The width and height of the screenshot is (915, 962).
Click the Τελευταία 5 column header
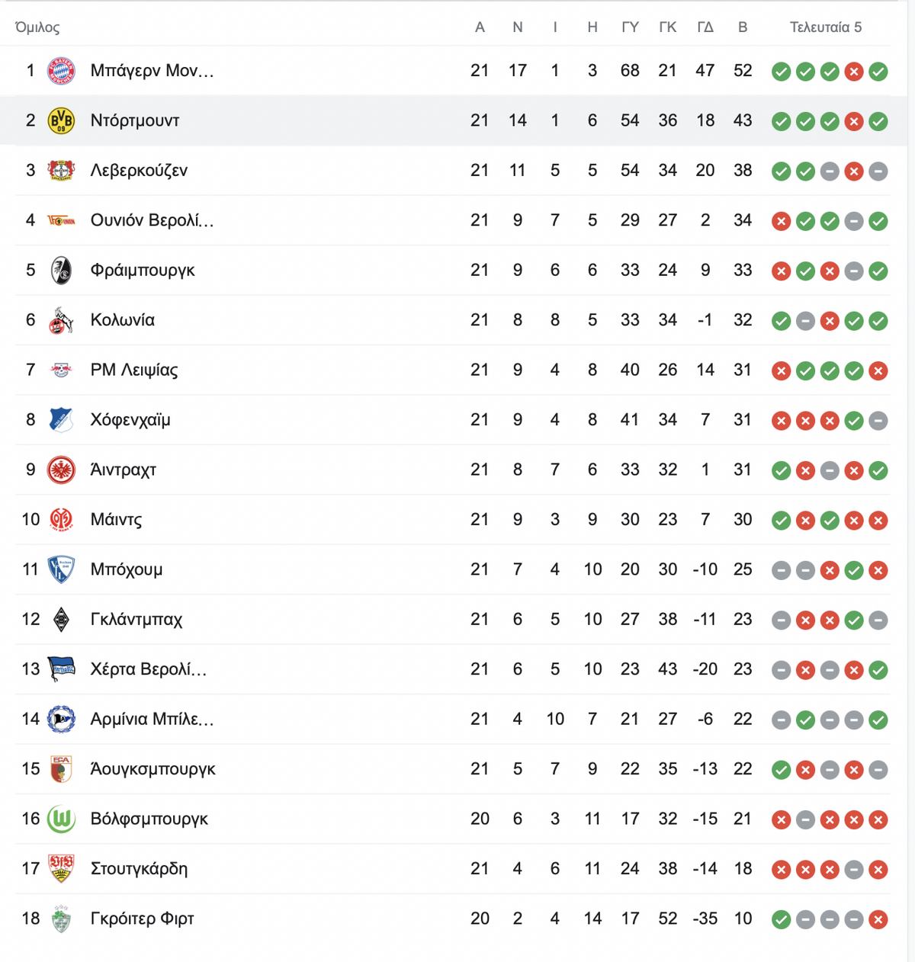pos(826,27)
